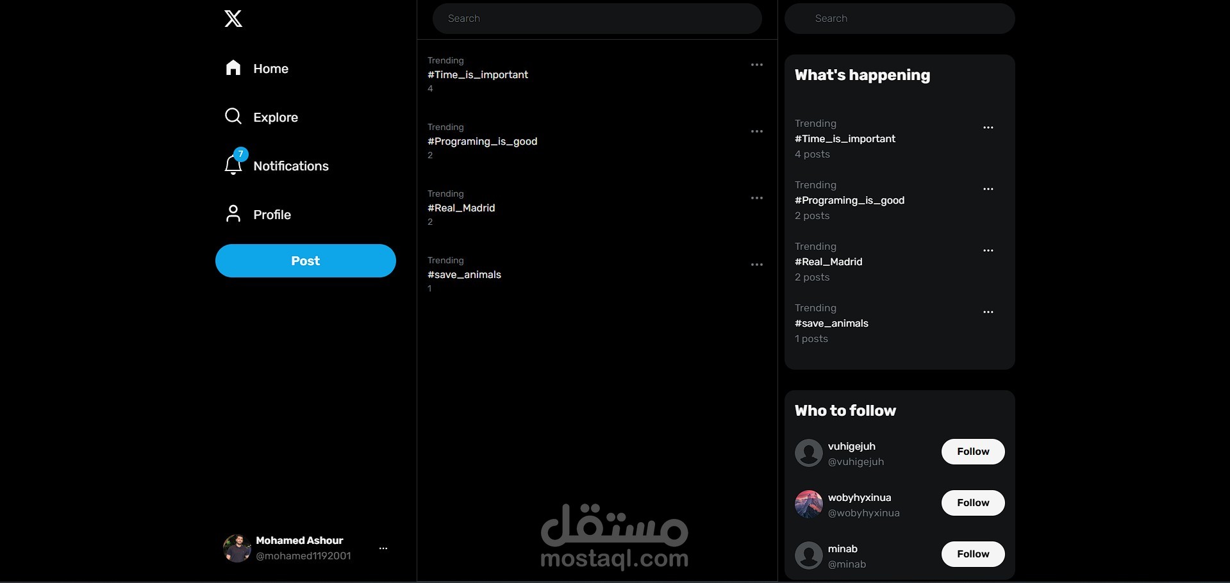Open more options for #Programing_is_good in sidebar panel

[x=988, y=189]
